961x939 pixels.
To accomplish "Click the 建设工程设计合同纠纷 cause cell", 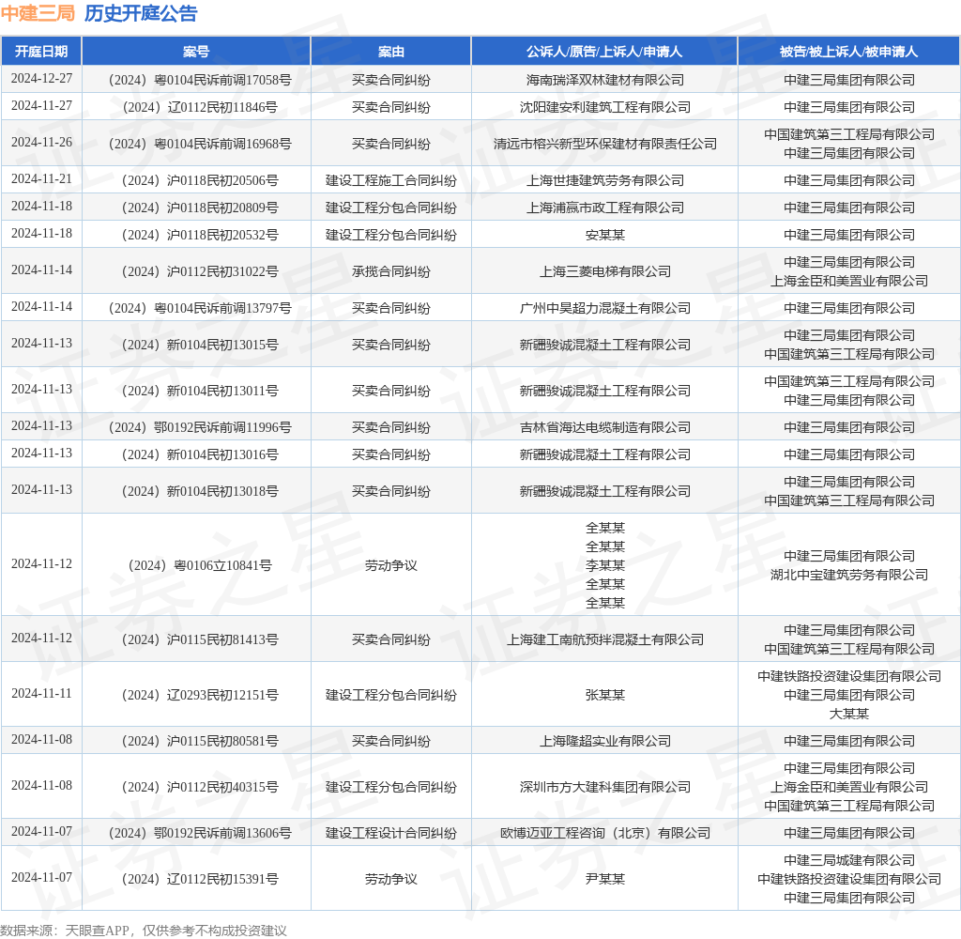I will point(391,833).
